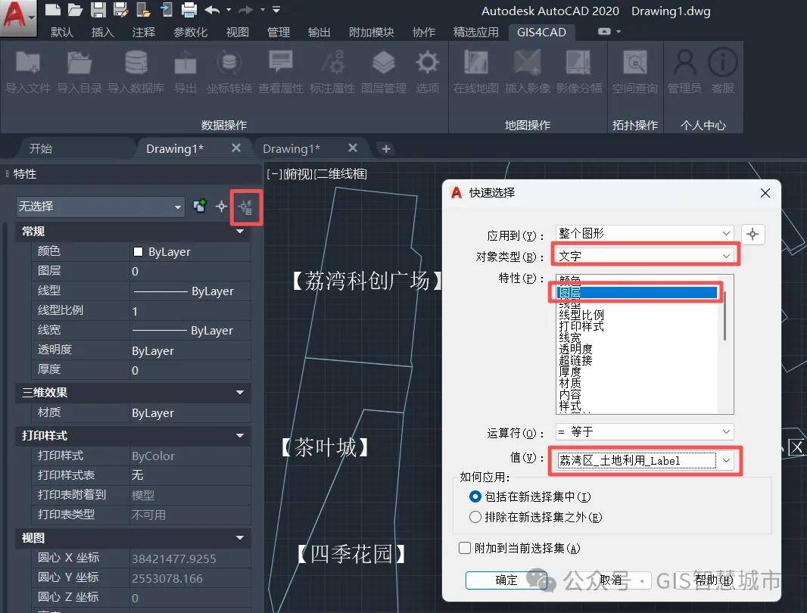Switch to the 参数化 ribbon tab
Screen dimensions: 807x613
pyautogui.click(x=190, y=32)
